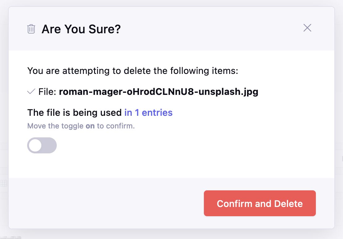The width and height of the screenshot is (343, 239).
Task: Click the ".jpg" extension in file name
Action: (x=250, y=92)
